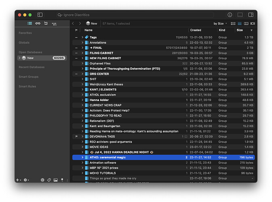Open the by Size sort dropdown
The height and width of the screenshot is (202, 272).
220,23
